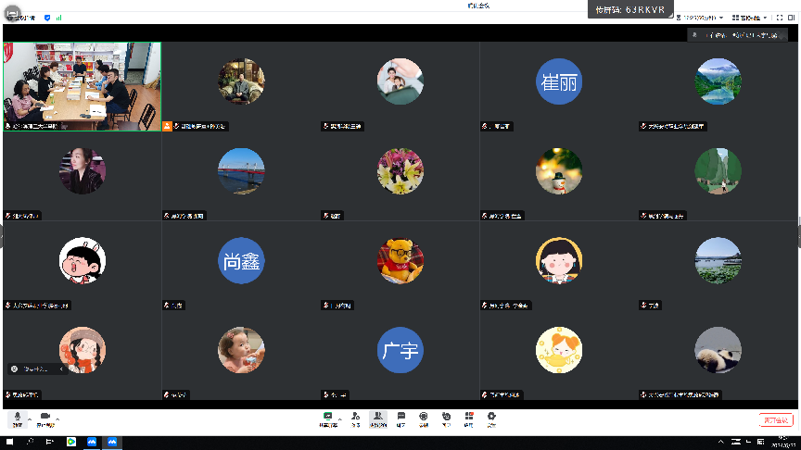Open the invite participants icon
The image size is (801, 450).
(355, 418)
